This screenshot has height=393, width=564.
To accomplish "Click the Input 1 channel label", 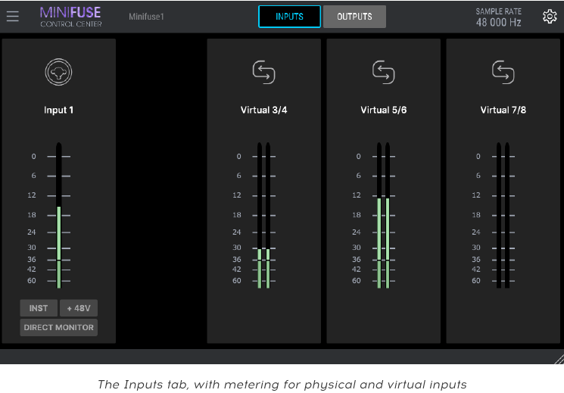I will (58, 110).
